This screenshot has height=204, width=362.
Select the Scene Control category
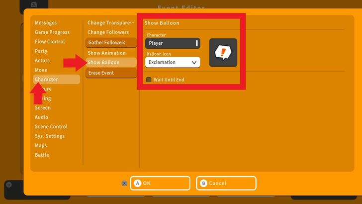tap(51, 127)
